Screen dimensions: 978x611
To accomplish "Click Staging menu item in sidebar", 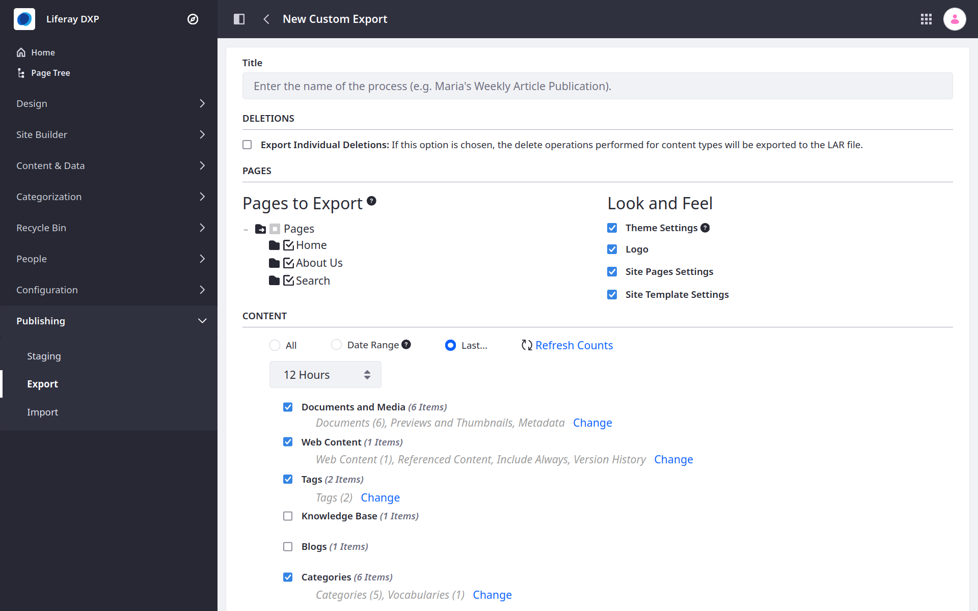I will tap(43, 355).
